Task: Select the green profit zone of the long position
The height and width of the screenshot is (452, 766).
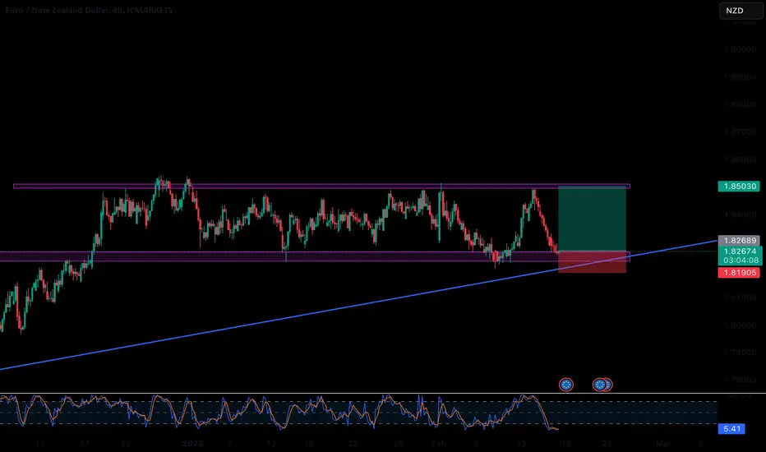Action: [x=592, y=219]
